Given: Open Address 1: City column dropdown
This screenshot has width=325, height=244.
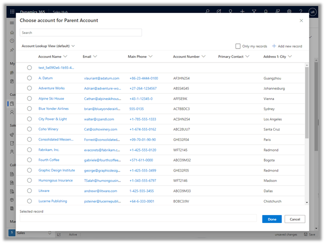Looking at the screenshot, I should [x=290, y=56].
